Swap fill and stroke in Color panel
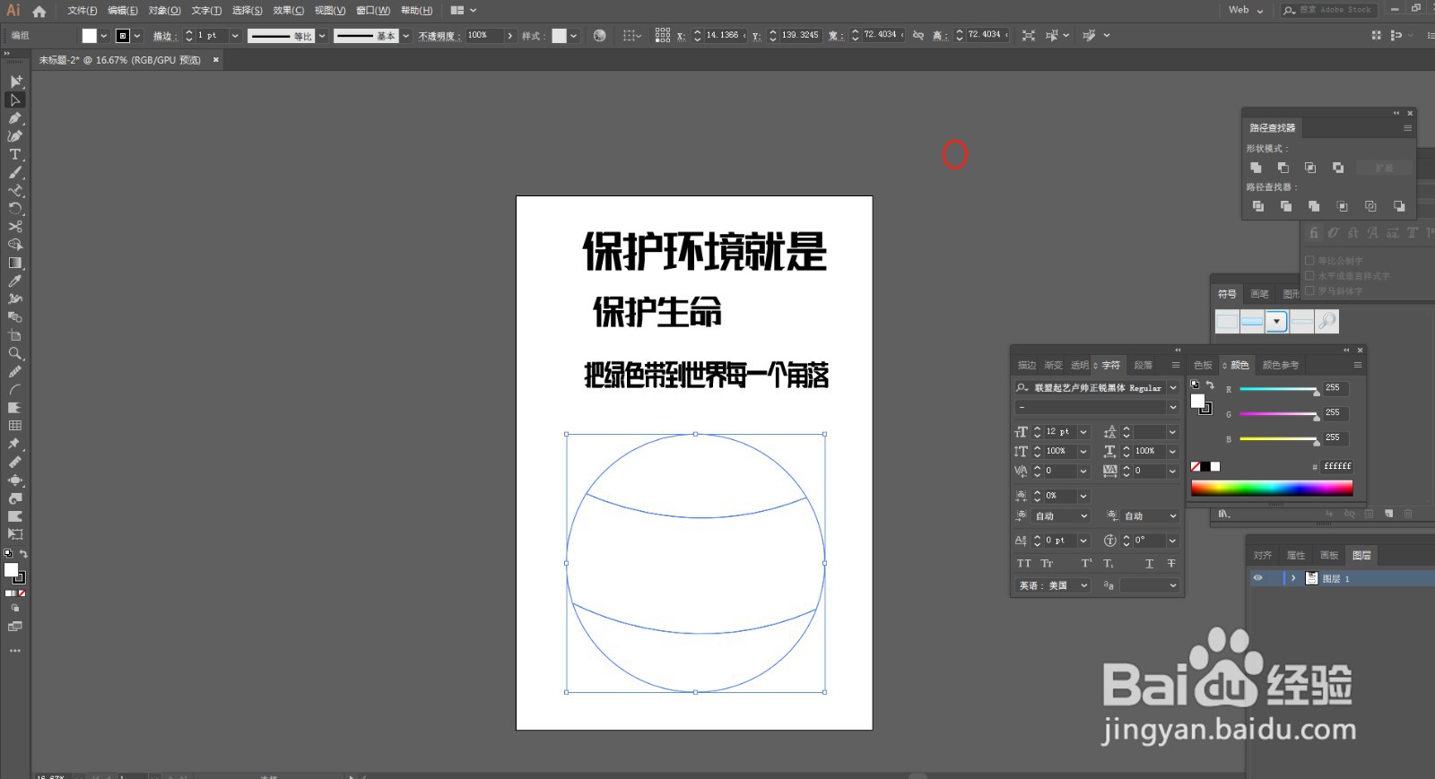This screenshot has height=779, width=1435. [1210, 385]
